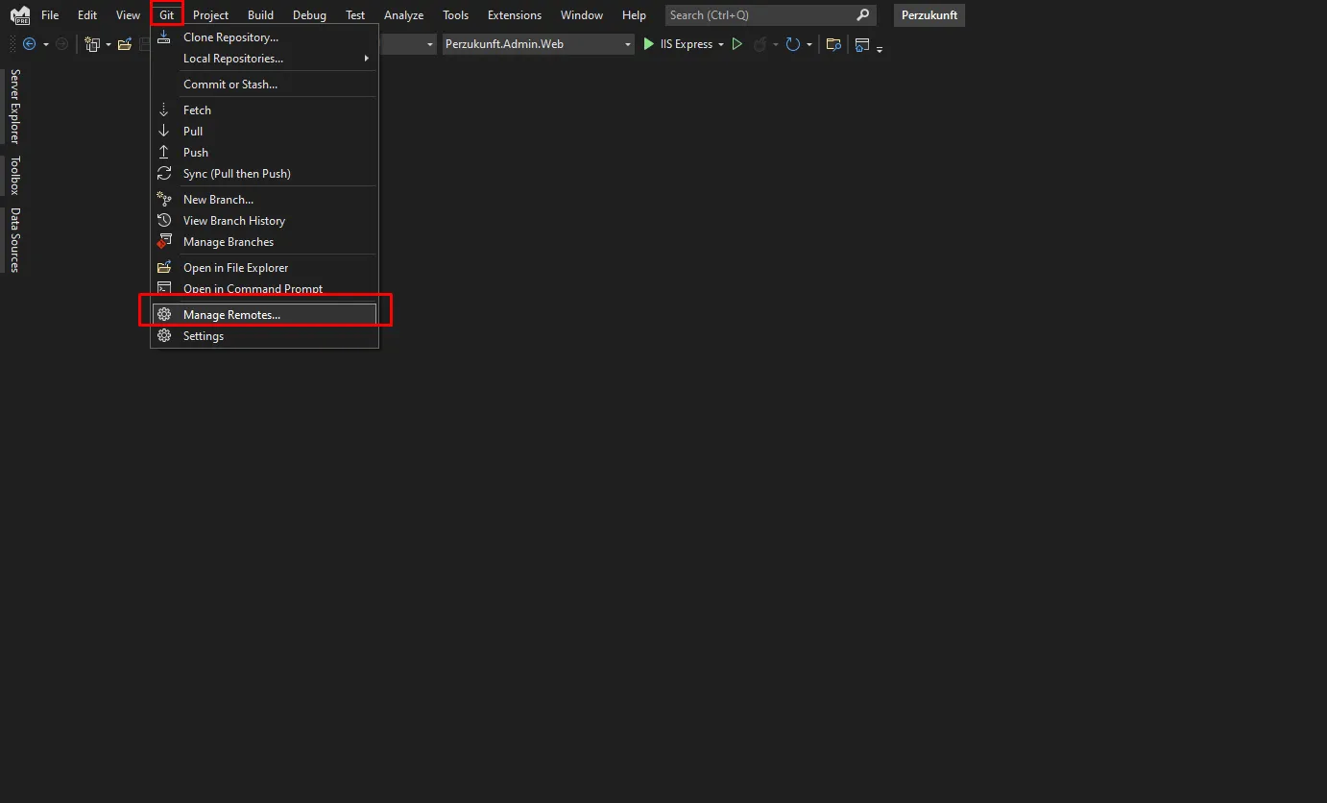Click the browser window toolbar icon
Image resolution: width=1327 pixels, height=803 pixels.
[862, 44]
